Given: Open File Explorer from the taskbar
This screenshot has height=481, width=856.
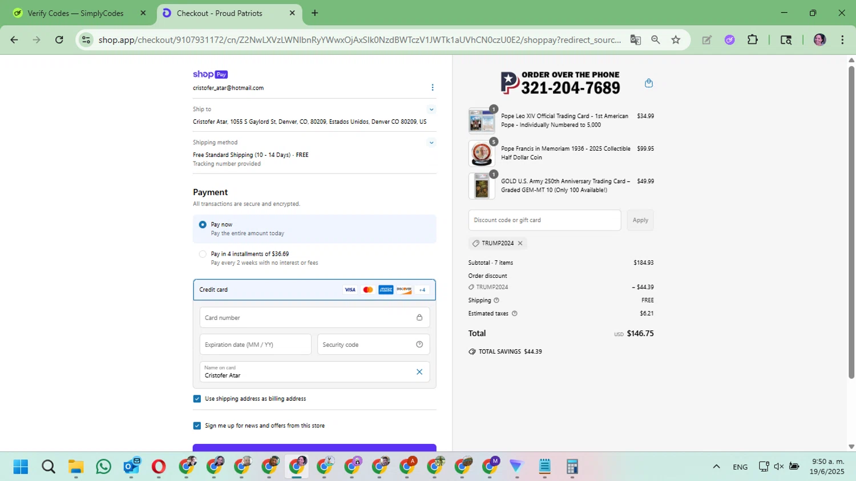Looking at the screenshot, I should pos(76,467).
